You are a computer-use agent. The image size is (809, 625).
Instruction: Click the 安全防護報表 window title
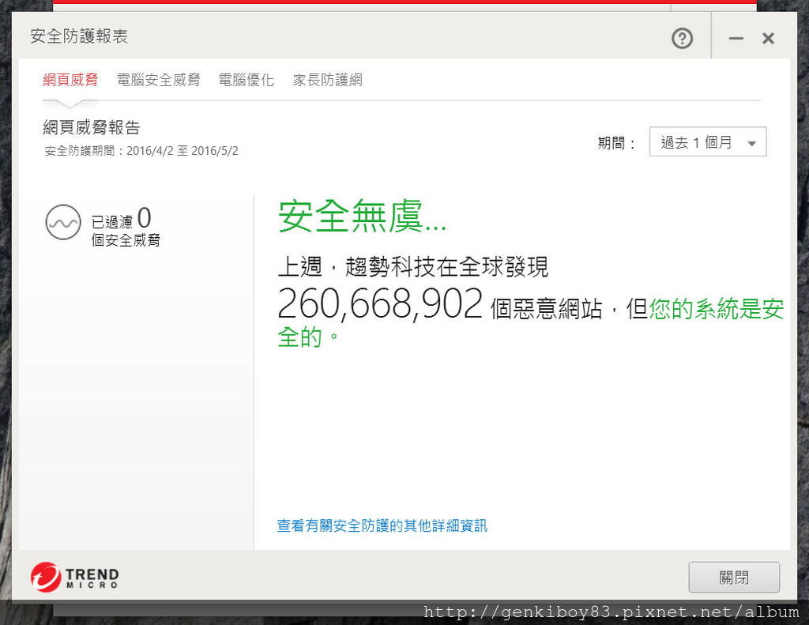coord(79,36)
